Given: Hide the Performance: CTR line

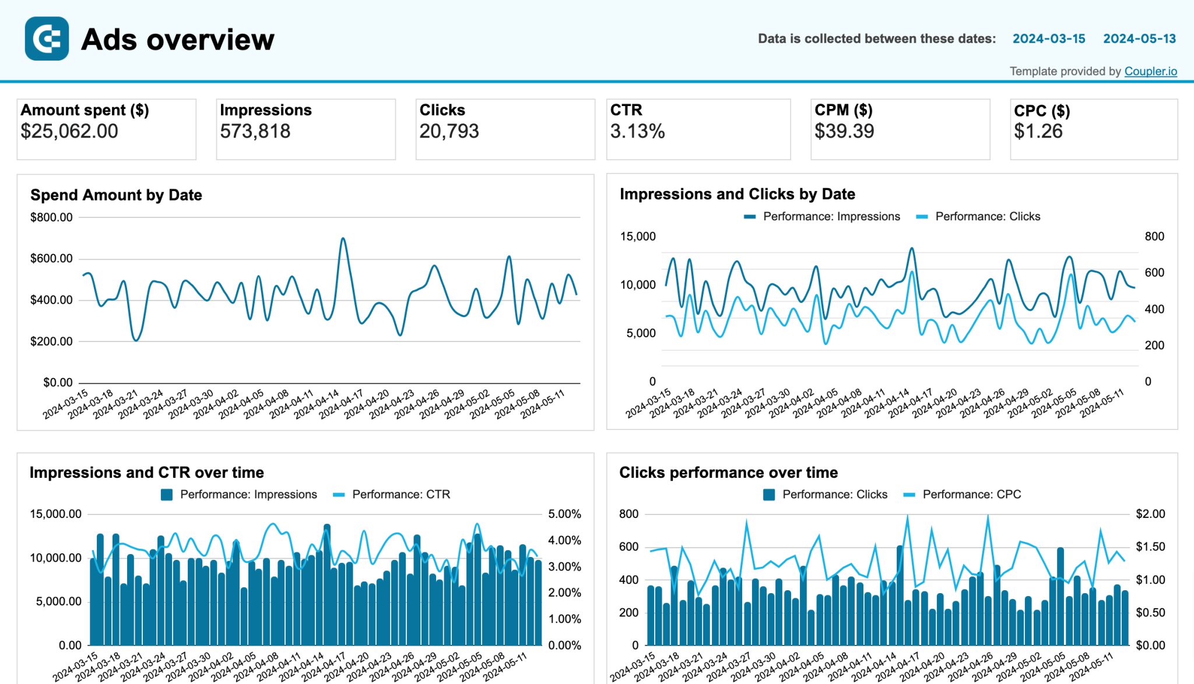Looking at the screenshot, I should coord(401,494).
